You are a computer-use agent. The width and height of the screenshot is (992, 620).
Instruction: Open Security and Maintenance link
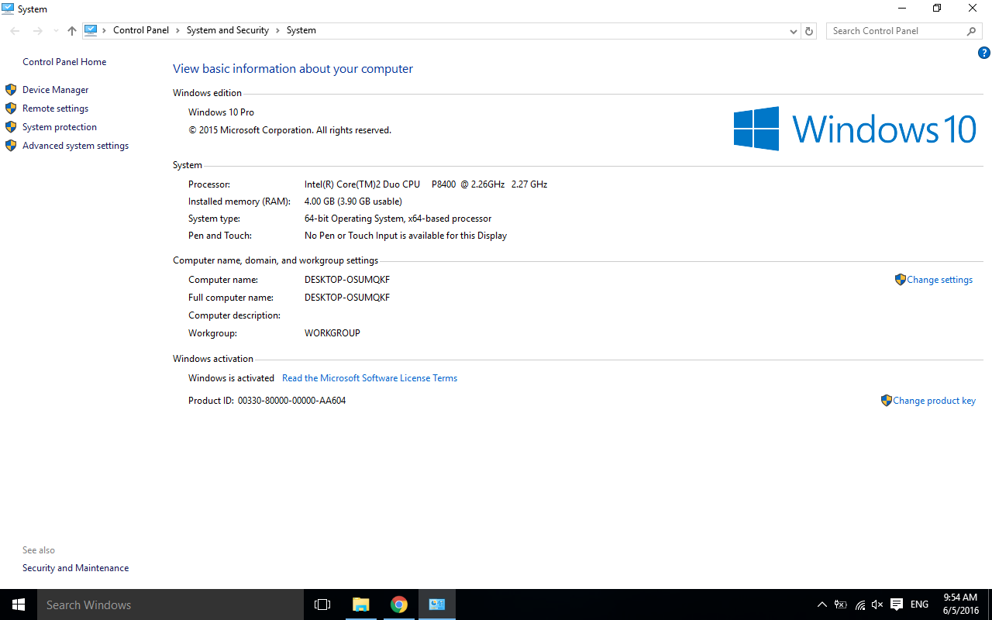click(75, 568)
